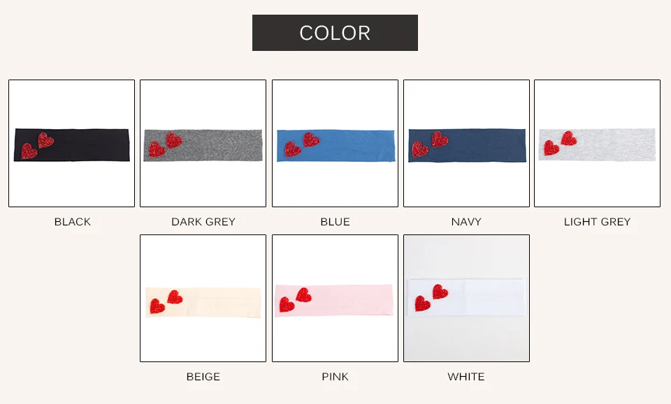Click red hearts on the pink headband
The width and height of the screenshot is (671, 404).
[x=295, y=300]
